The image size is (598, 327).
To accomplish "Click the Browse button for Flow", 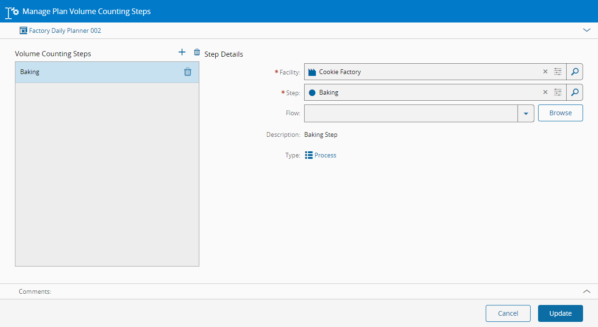I will click(x=560, y=113).
